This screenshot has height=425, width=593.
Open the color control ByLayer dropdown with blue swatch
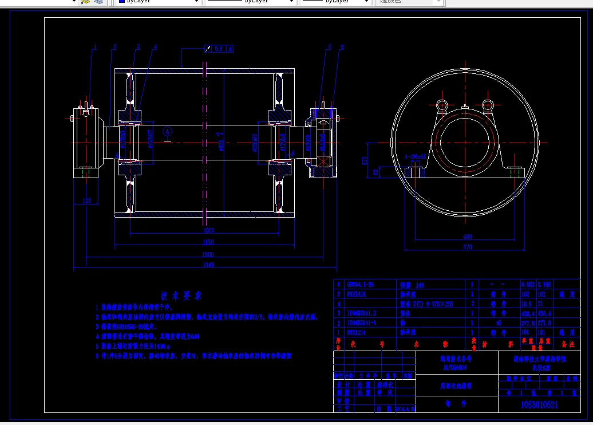159,2
